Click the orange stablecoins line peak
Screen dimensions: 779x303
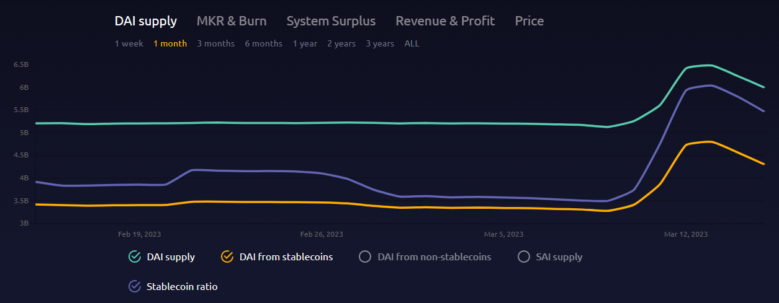(x=709, y=142)
